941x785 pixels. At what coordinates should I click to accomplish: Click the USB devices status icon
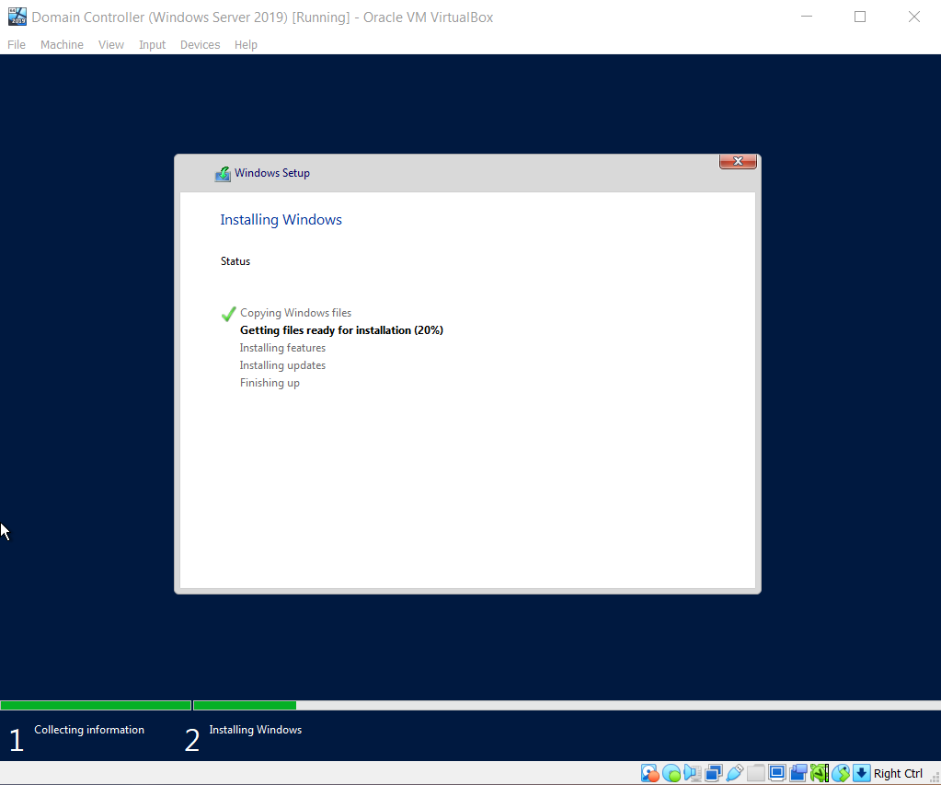[x=735, y=773]
